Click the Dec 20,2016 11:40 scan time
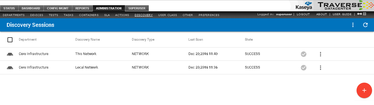 pyautogui.click(x=203, y=54)
